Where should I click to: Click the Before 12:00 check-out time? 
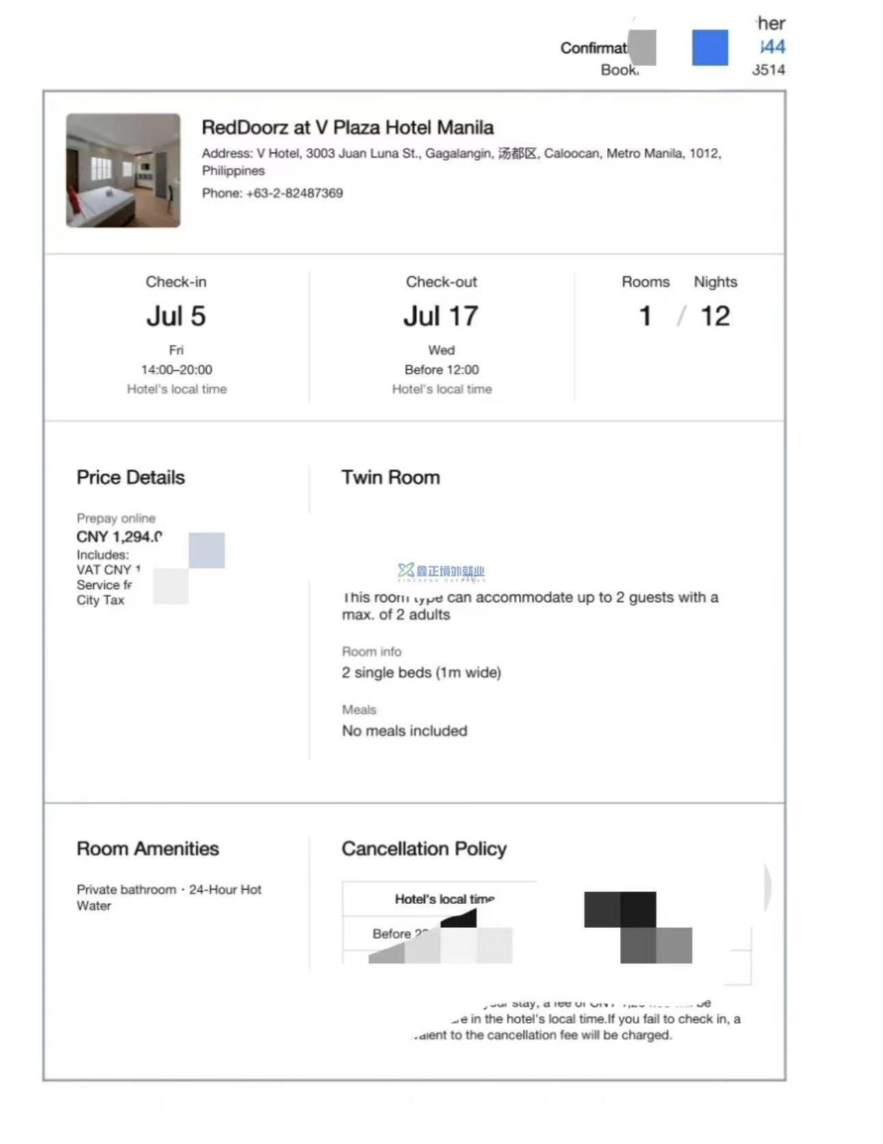pos(441,369)
